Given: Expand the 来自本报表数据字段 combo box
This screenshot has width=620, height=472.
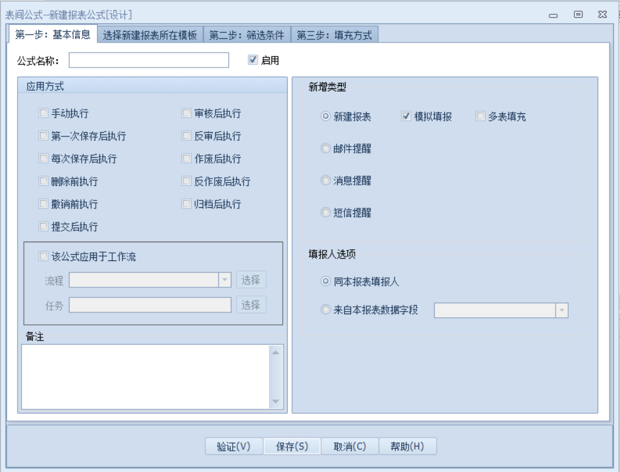Looking at the screenshot, I should [x=561, y=310].
